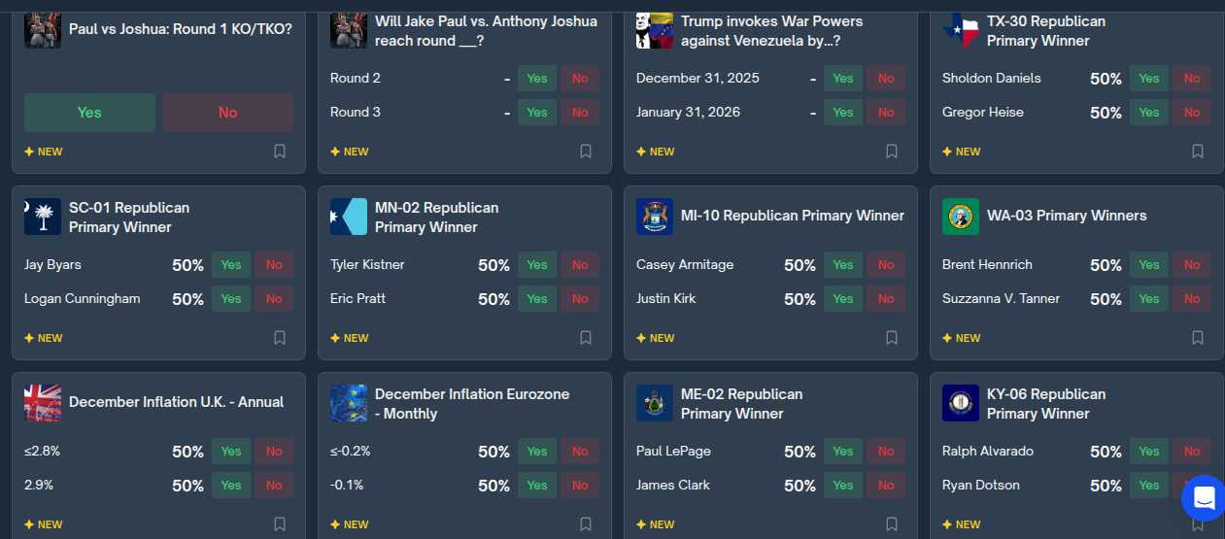Viewport: 1225px width, 539px height.
Task: Choose No for Logan Cunningham
Action: (x=274, y=299)
